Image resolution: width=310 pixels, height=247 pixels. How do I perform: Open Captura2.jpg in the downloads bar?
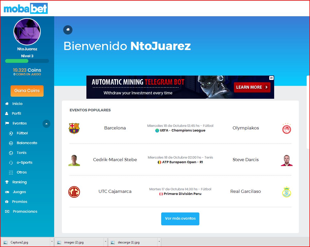(26, 242)
